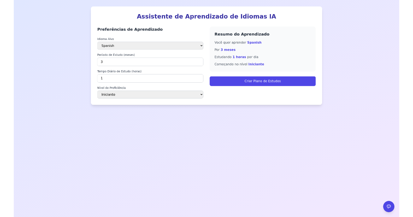The height and width of the screenshot is (217, 413).
Task: Select the Tempo Diário de Estudo (horas) label
Action: point(119,71)
